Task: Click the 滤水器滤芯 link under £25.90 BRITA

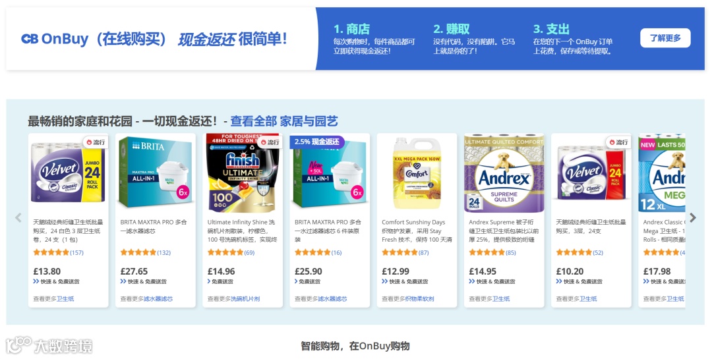Action: tap(332, 298)
